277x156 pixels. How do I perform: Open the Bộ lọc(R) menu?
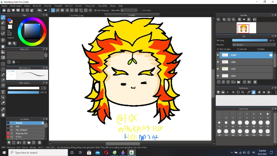[x=37, y=6]
